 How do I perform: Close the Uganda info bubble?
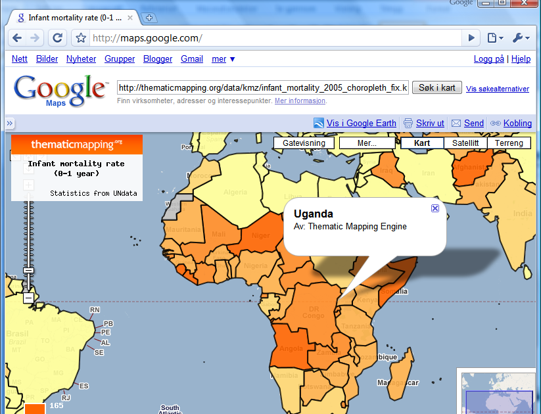pyautogui.click(x=435, y=208)
